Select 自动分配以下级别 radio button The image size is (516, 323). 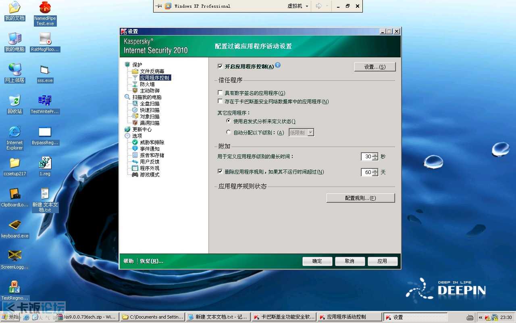point(229,132)
